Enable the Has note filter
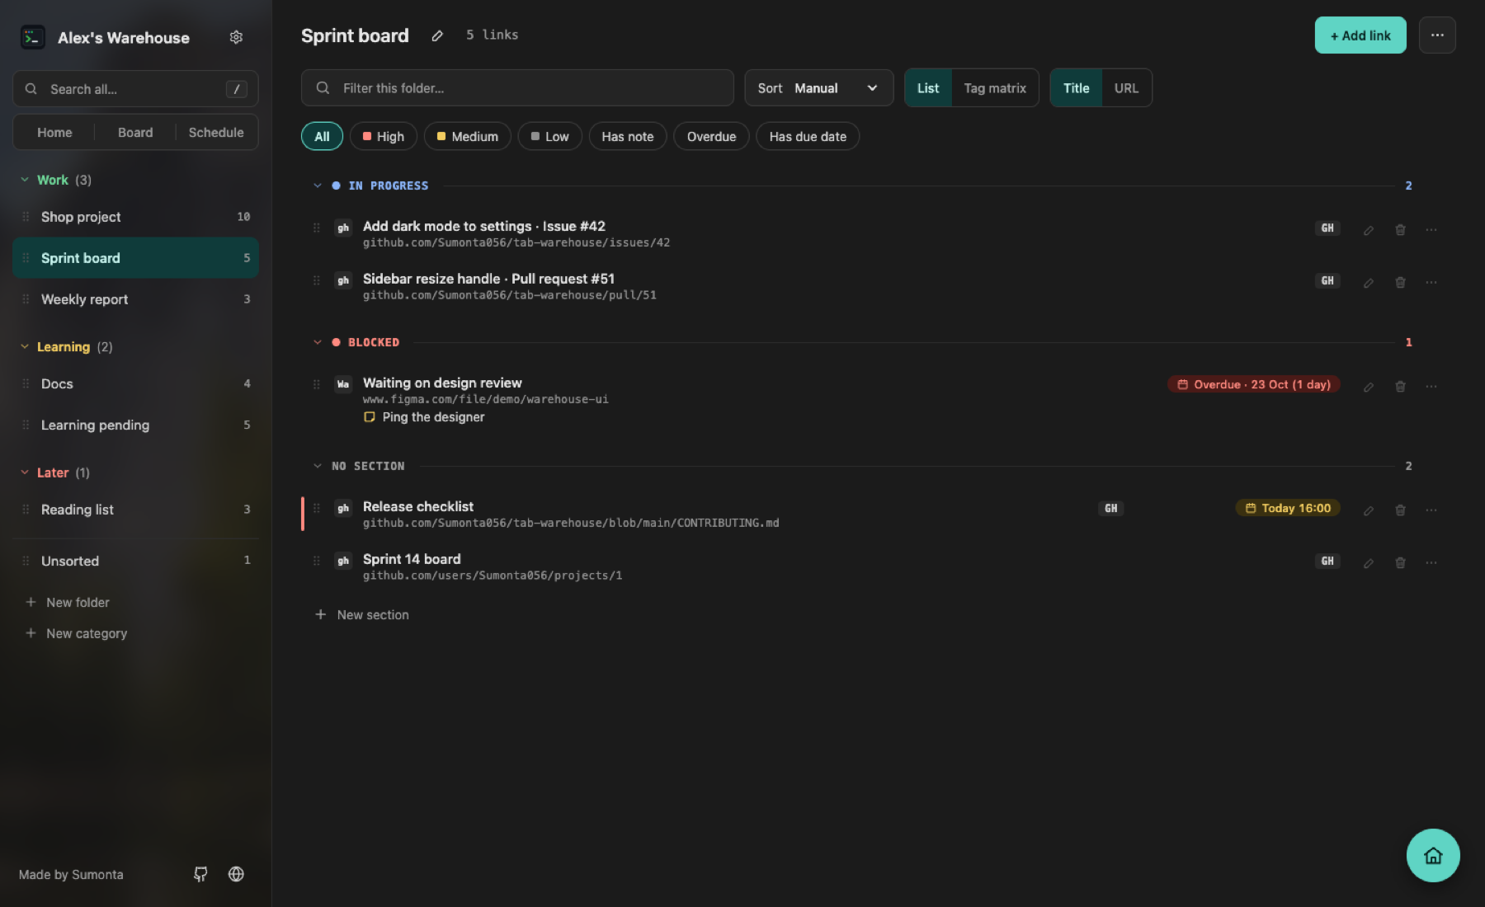The image size is (1485, 907). (628, 137)
